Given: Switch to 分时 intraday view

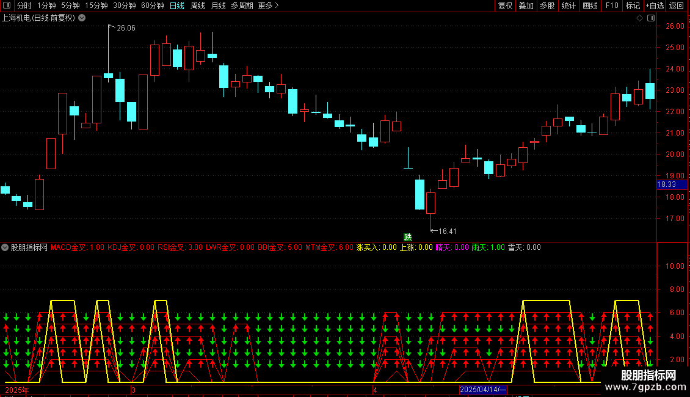Looking at the screenshot, I should click(24, 5).
